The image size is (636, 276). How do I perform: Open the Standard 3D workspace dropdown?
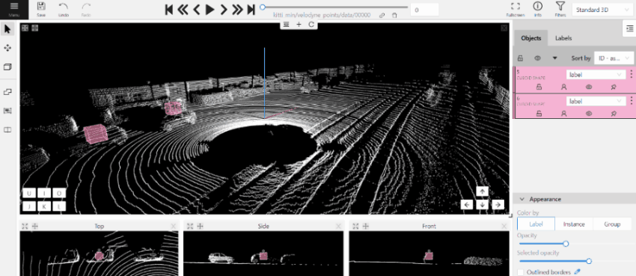(602, 10)
